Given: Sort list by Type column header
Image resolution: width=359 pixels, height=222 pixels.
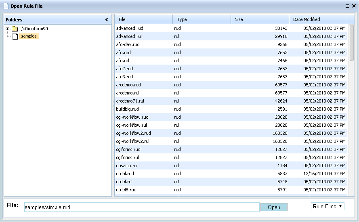Looking at the screenshot, I should coord(202,19).
